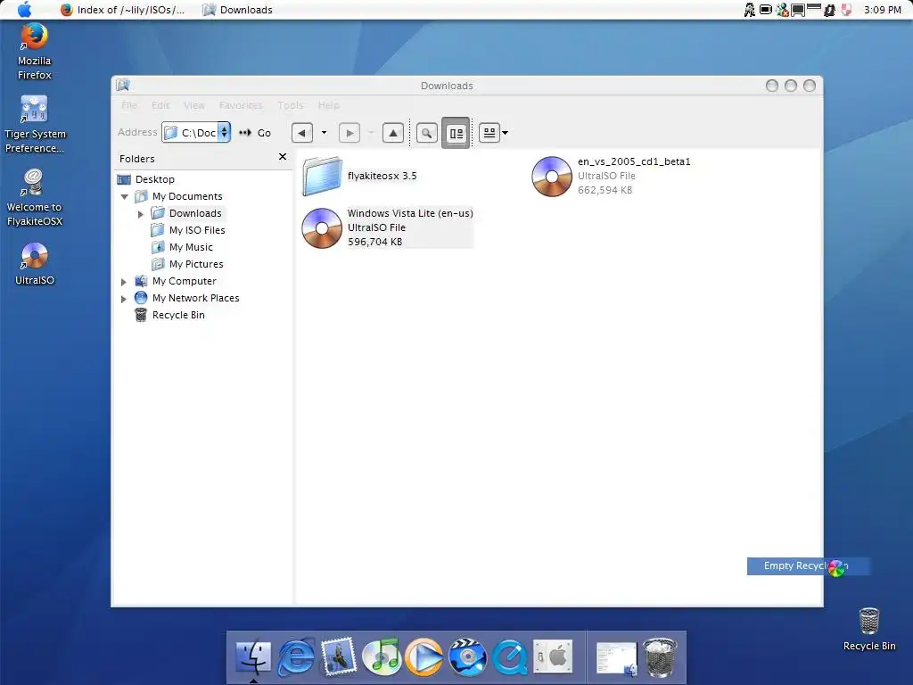Restore the minimized window in the dock
The width and height of the screenshot is (913, 685).
click(617, 659)
